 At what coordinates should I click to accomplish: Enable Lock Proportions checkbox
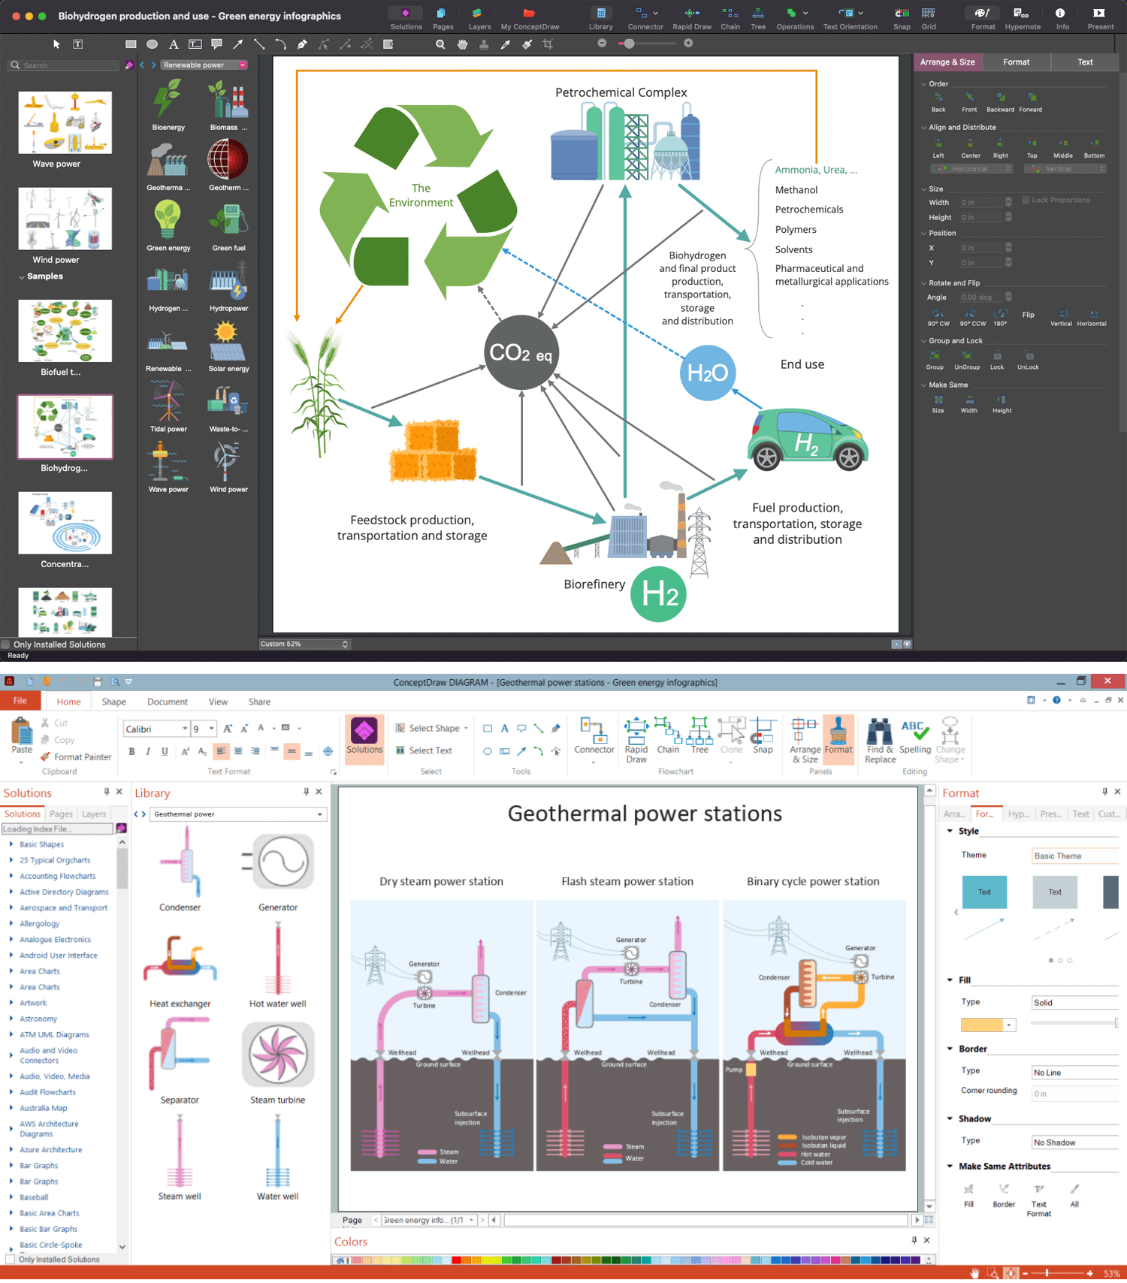click(x=1026, y=200)
